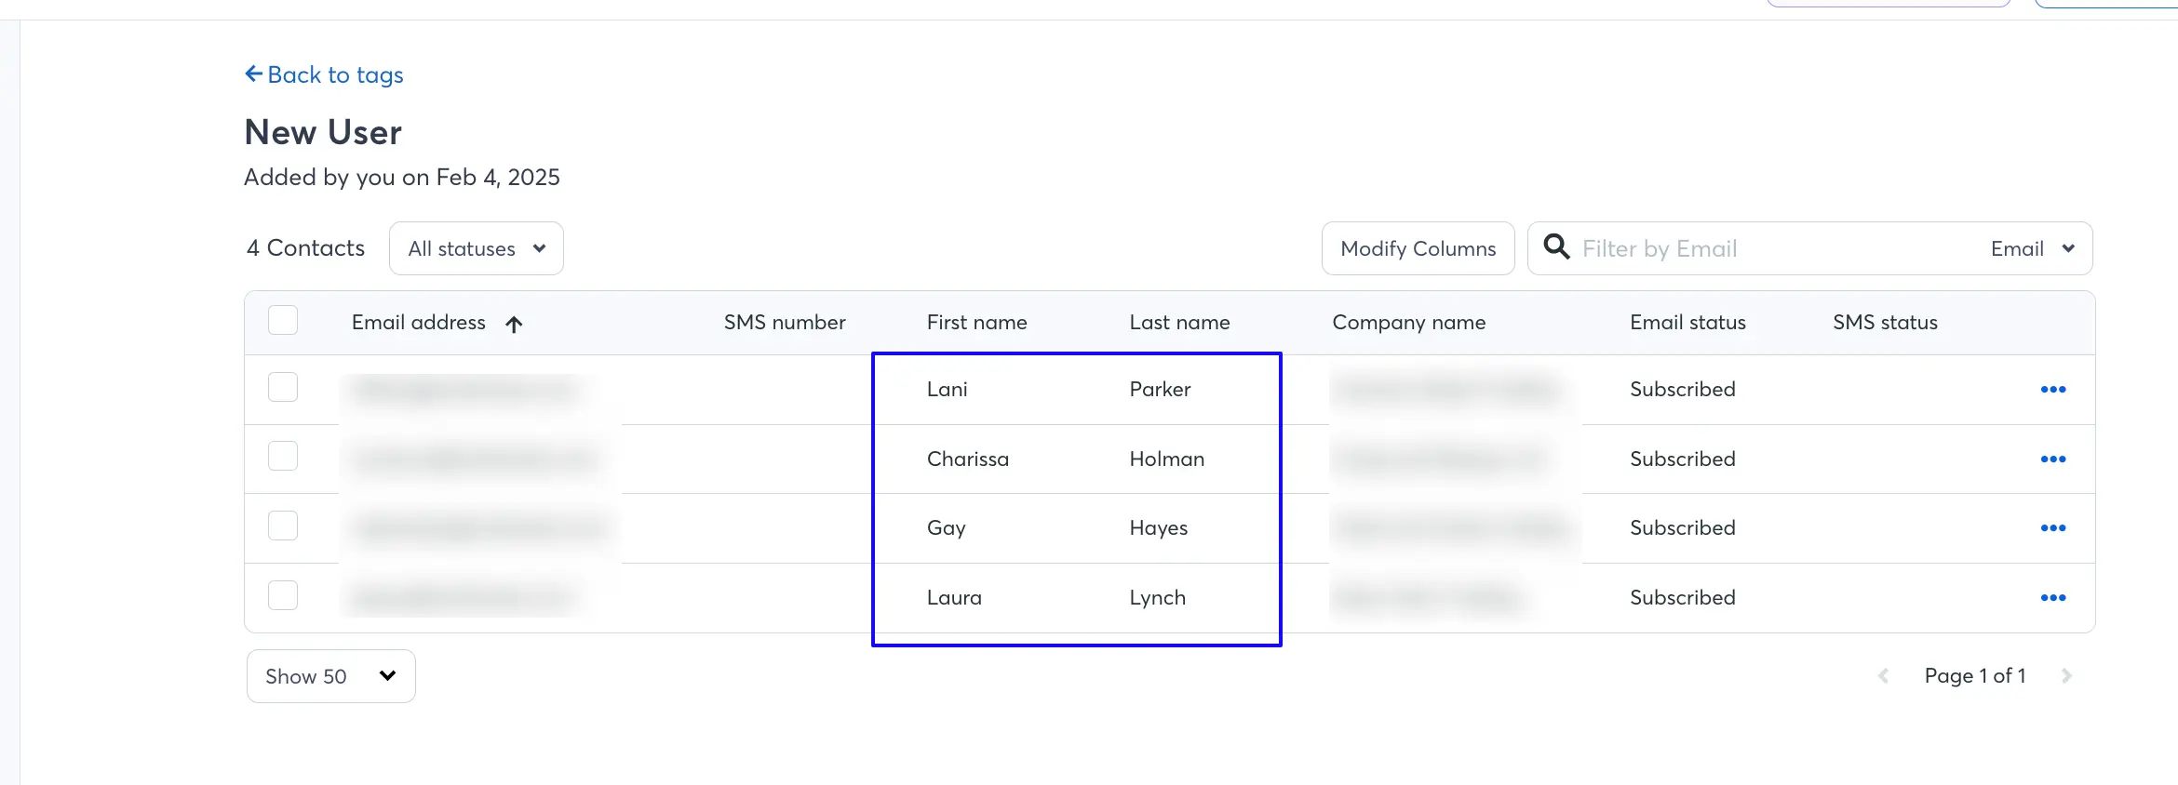Image resolution: width=2178 pixels, height=785 pixels.
Task: Click the SMS status column header
Action: point(1886,323)
